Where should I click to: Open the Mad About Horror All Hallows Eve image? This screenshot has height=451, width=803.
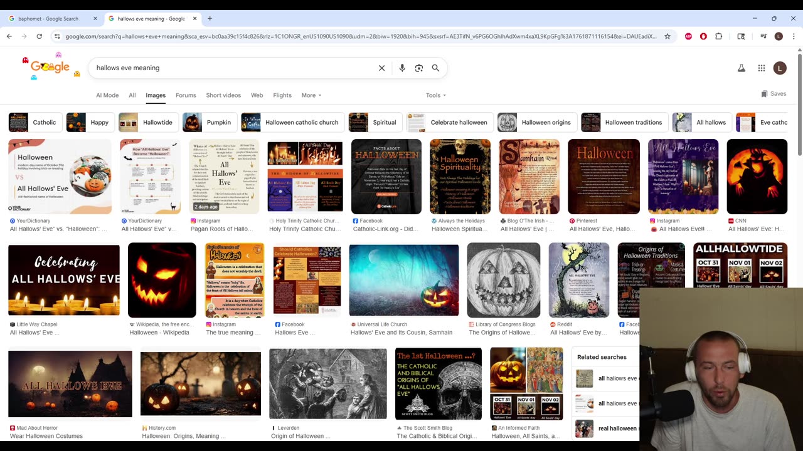(x=70, y=384)
